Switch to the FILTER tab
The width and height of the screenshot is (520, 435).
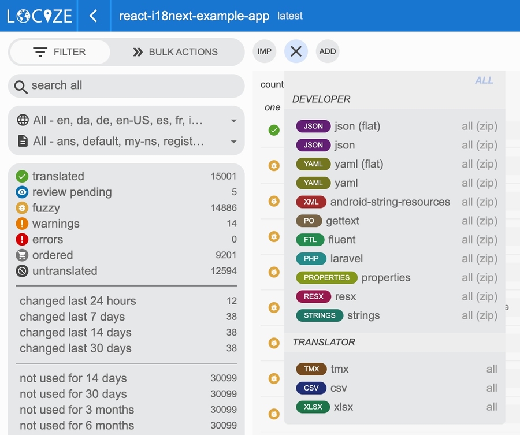click(60, 52)
